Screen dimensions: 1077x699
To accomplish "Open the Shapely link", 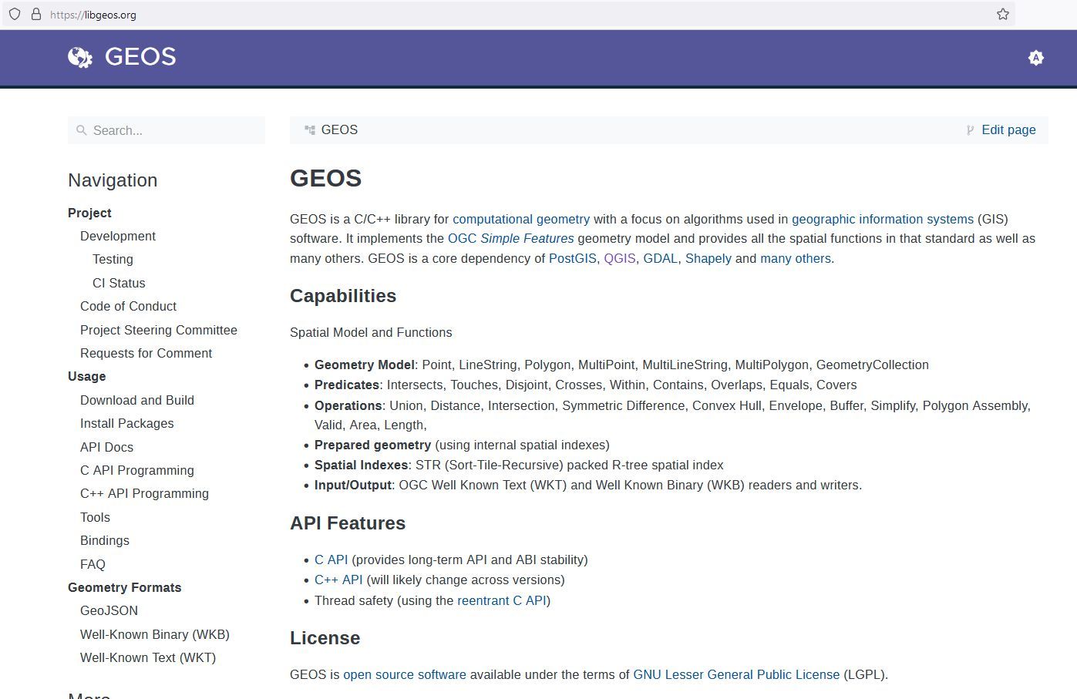I will (708, 258).
